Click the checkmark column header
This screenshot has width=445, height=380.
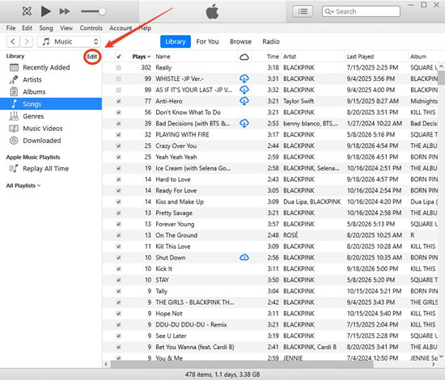[119, 57]
